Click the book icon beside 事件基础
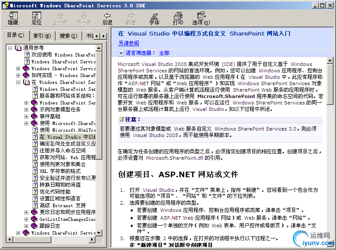 coord(34,116)
